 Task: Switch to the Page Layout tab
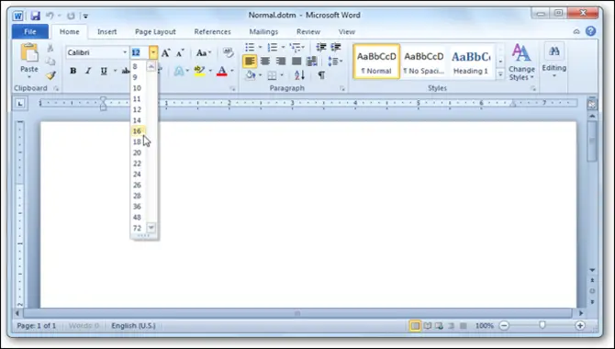click(155, 32)
